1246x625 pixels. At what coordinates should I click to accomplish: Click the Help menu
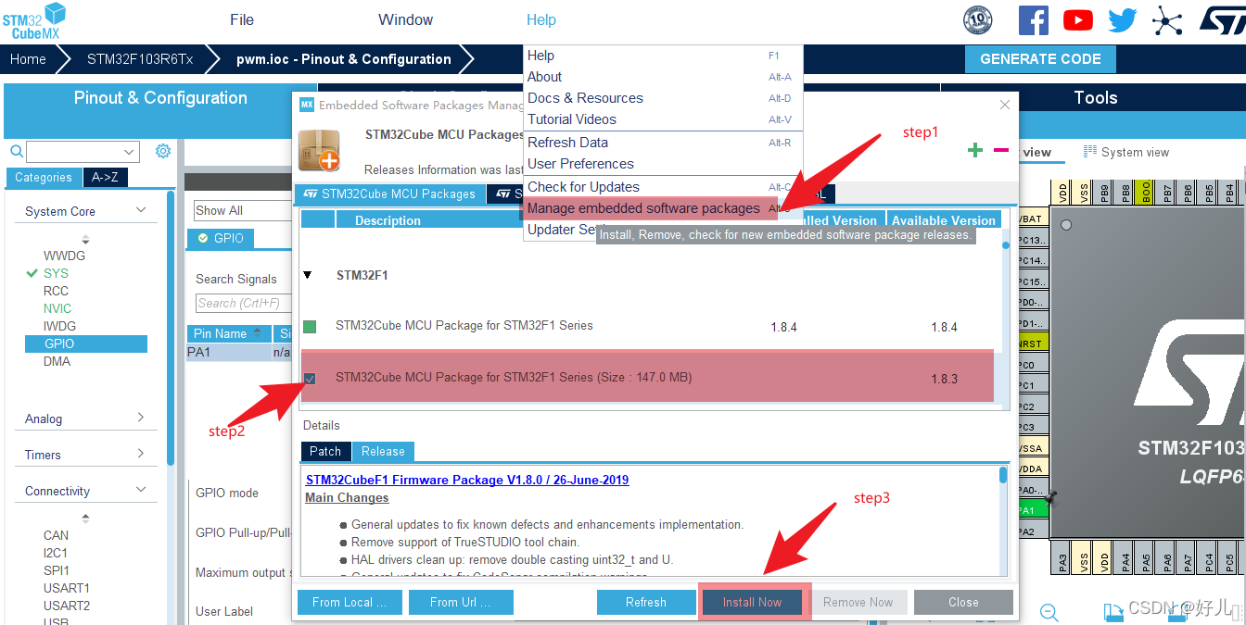(x=541, y=19)
